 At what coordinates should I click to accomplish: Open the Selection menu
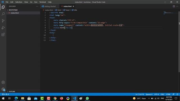coord(19,2)
